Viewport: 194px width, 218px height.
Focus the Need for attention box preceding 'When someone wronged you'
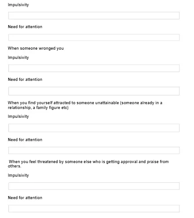click(94, 37)
